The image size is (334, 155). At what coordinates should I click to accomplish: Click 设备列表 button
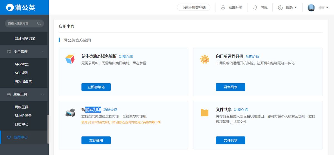(230, 87)
